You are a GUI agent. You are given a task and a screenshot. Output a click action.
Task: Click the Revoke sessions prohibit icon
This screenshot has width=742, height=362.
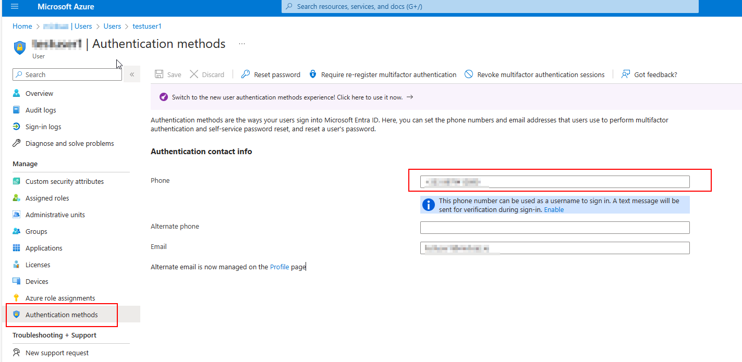click(x=469, y=74)
